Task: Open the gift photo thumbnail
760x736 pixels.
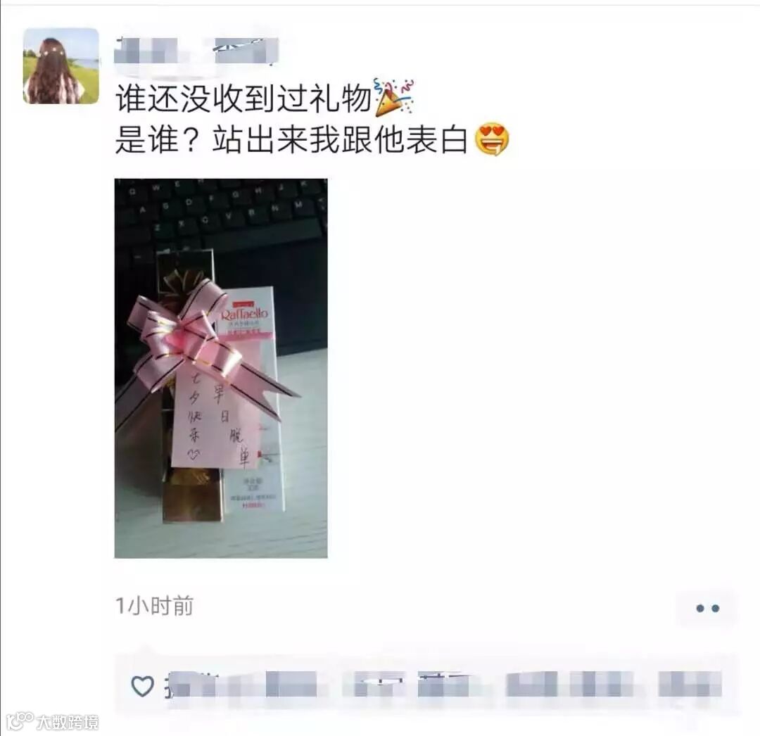Action: pos(221,368)
